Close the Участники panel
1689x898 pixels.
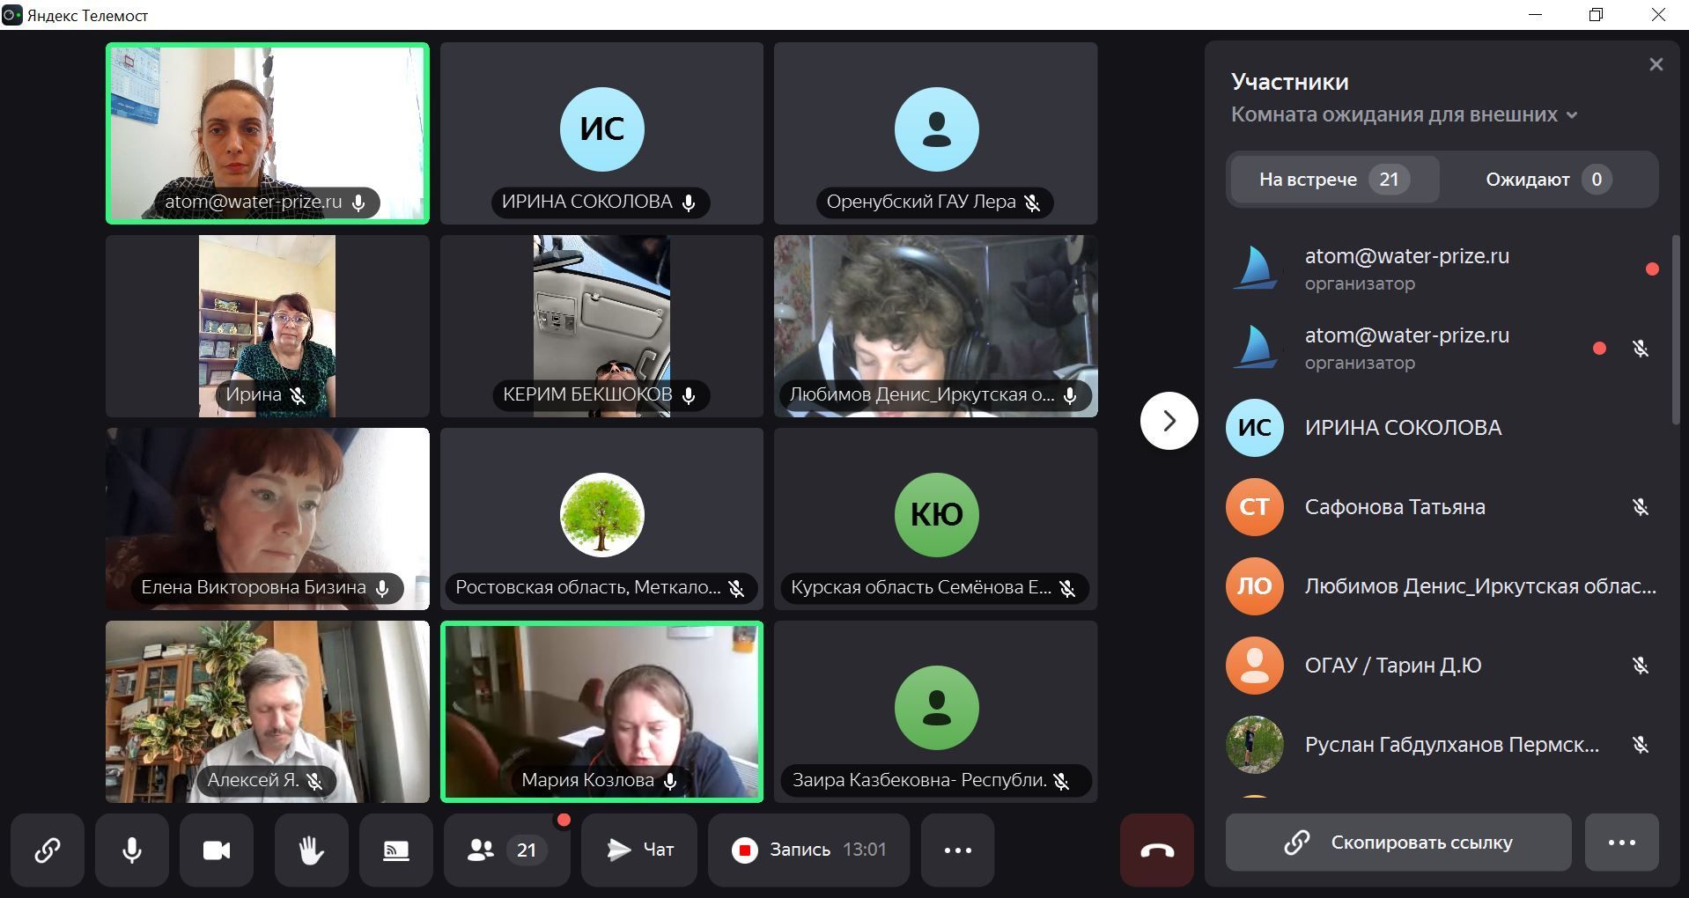point(1656,64)
